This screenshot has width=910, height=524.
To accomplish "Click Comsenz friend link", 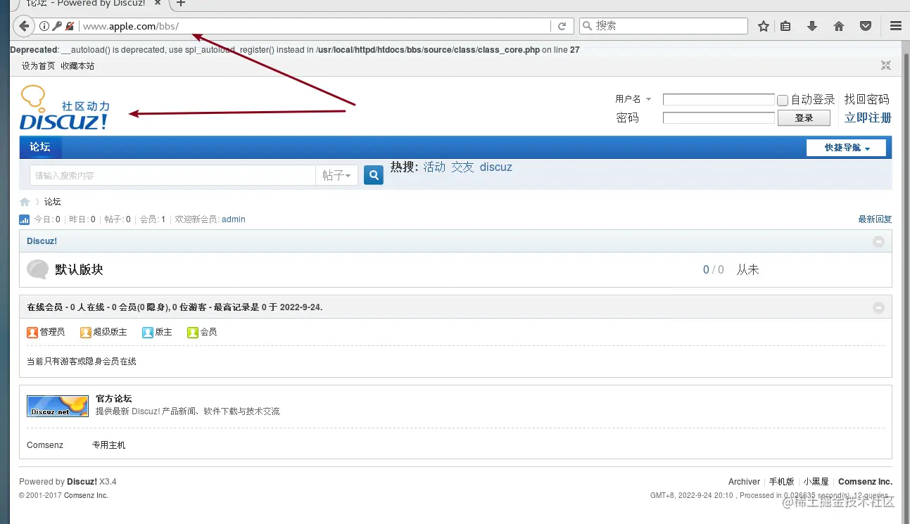I will tap(45, 445).
